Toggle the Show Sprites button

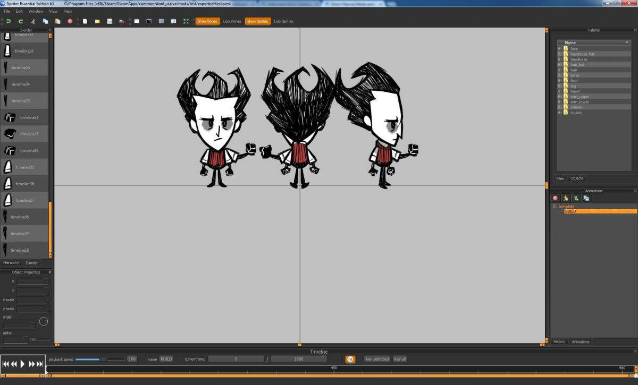[x=257, y=21]
